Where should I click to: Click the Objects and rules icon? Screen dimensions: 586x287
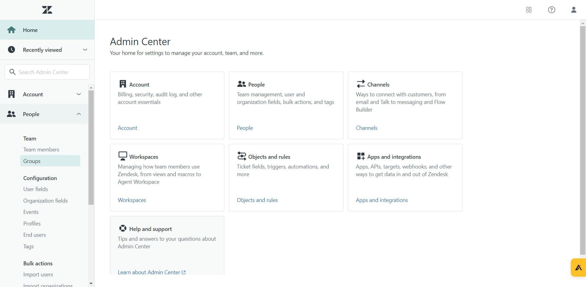242,156
